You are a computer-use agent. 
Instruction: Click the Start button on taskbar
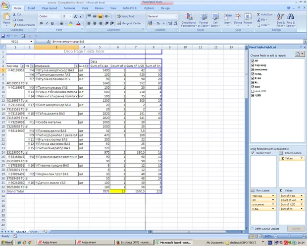pyautogui.click(x=7, y=242)
